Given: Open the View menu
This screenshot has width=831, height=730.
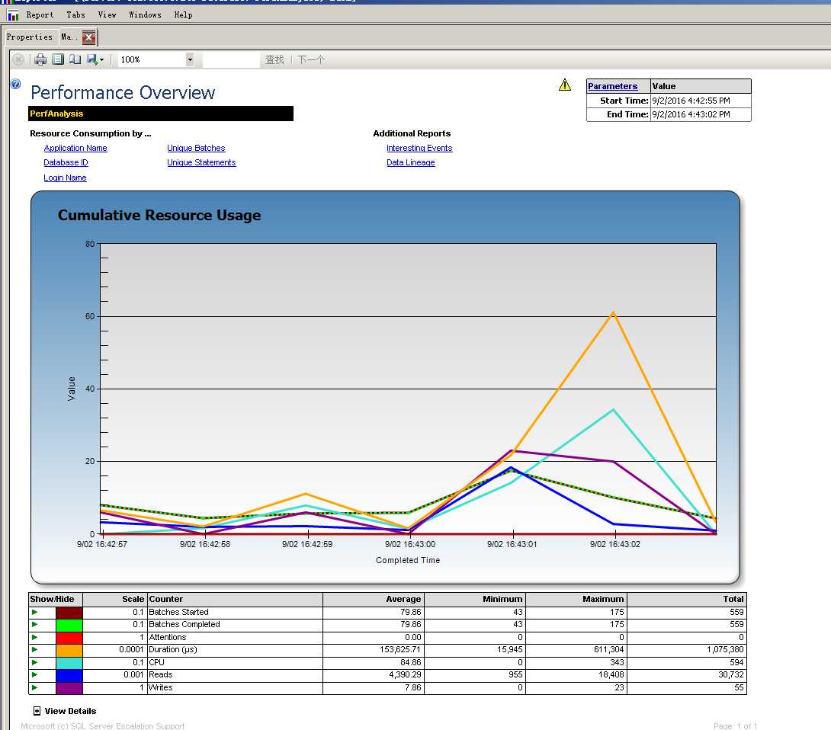Looking at the screenshot, I should pos(107,14).
